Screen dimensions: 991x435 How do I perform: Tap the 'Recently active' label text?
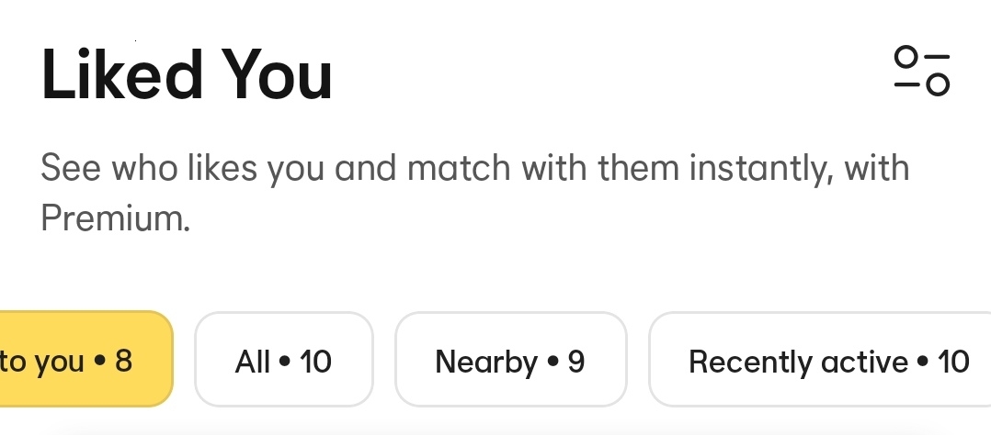[798, 362]
